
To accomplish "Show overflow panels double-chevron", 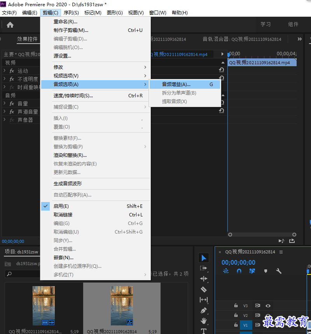I will point(299,39).
